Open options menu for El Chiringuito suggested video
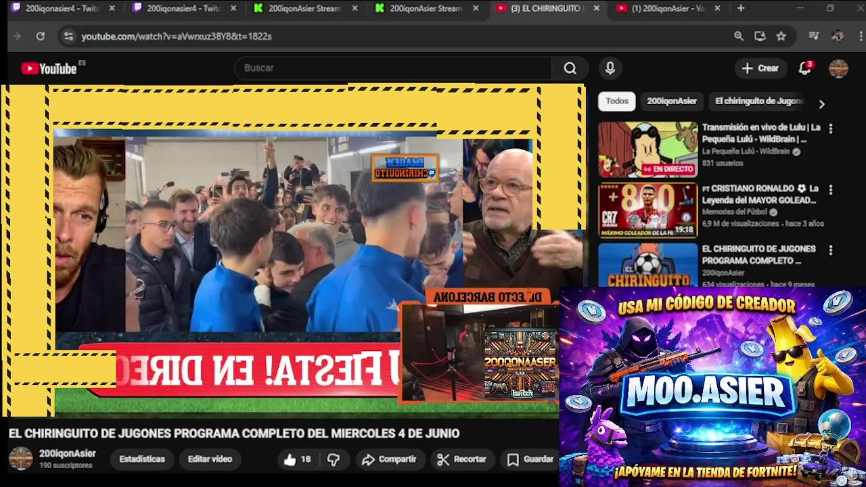The image size is (866, 487). tap(831, 250)
